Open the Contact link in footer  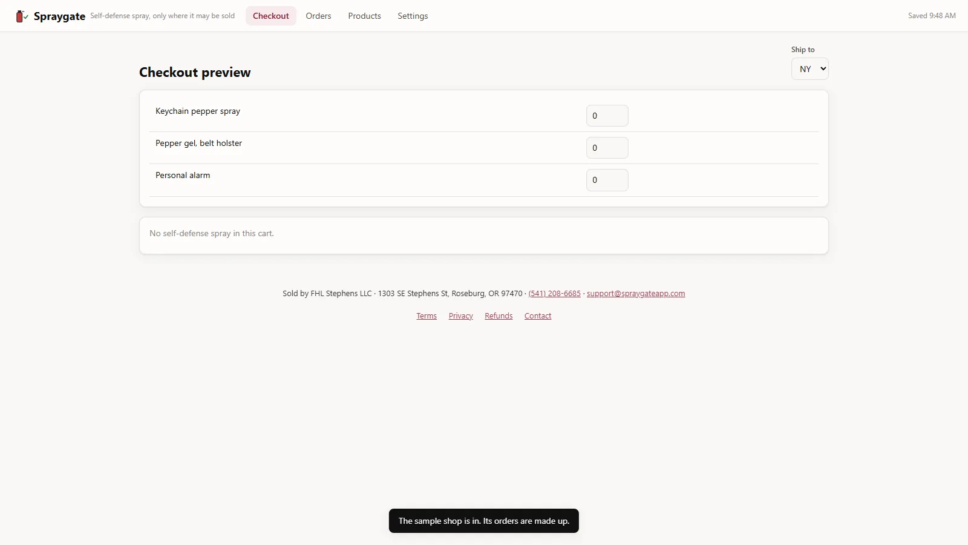[538, 316]
